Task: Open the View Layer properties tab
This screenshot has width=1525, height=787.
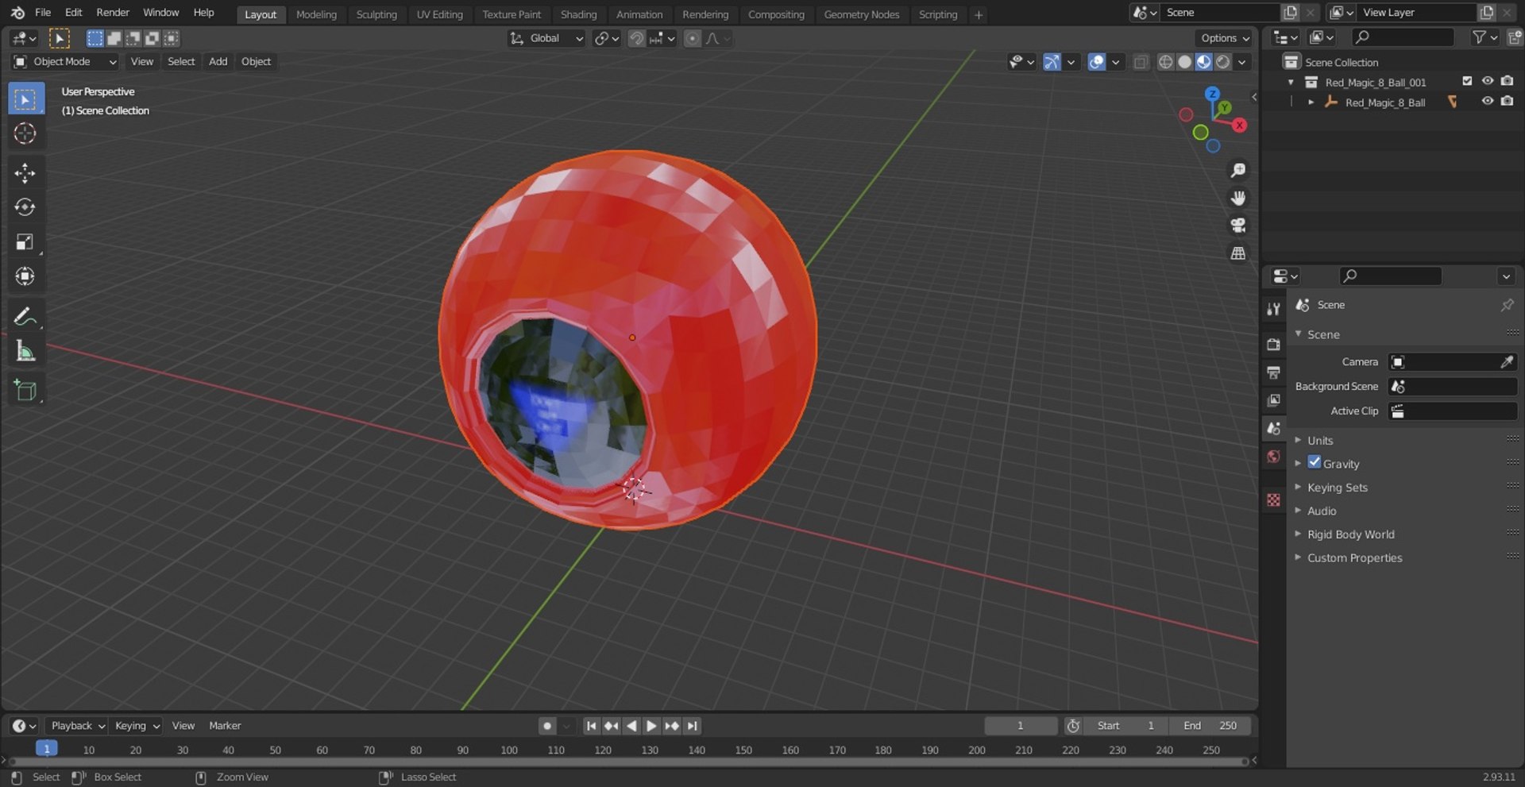Action: click(1273, 400)
